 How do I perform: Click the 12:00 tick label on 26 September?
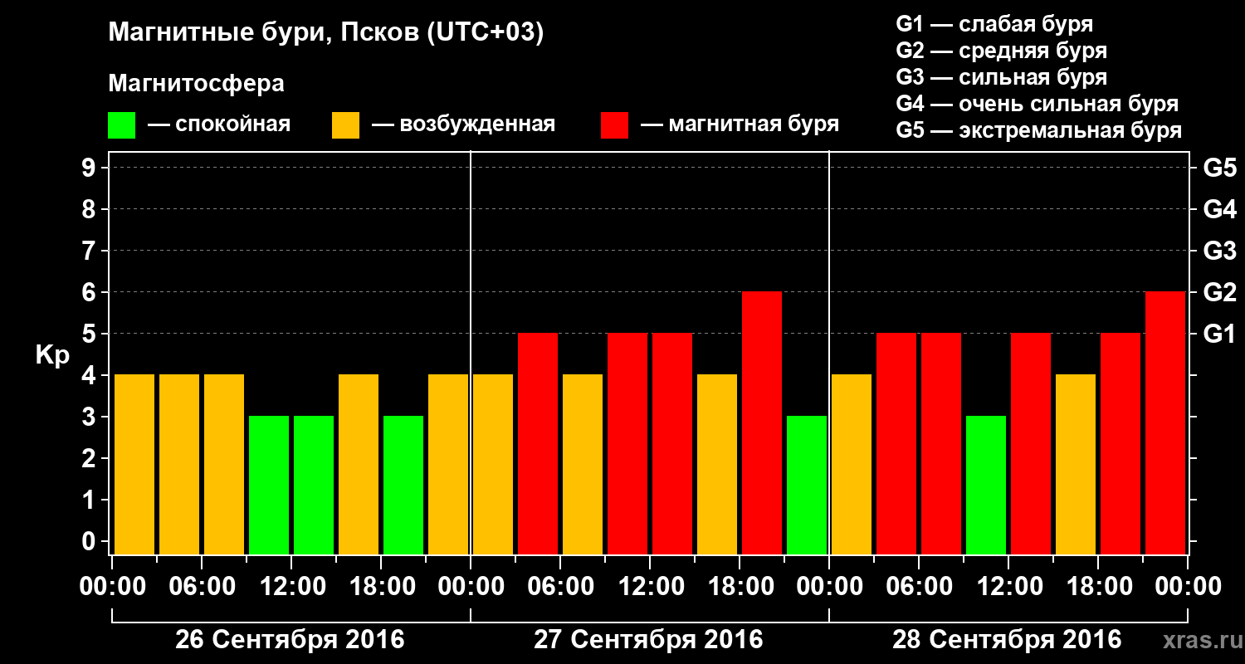pyautogui.click(x=291, y=587)
